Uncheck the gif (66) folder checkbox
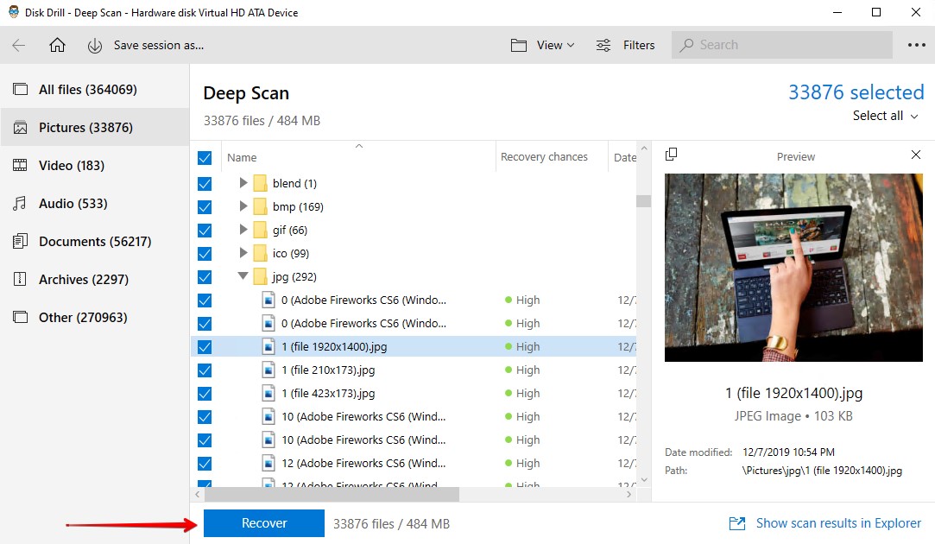Screen dimensions: 935x544 205,231
